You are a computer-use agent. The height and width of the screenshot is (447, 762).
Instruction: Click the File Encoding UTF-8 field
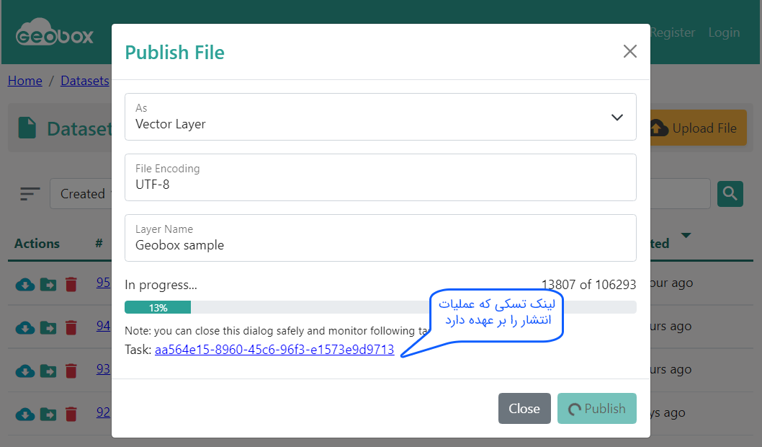pos(380,177)
